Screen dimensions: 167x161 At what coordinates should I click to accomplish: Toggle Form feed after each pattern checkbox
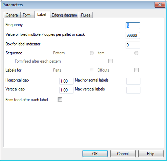110,61
